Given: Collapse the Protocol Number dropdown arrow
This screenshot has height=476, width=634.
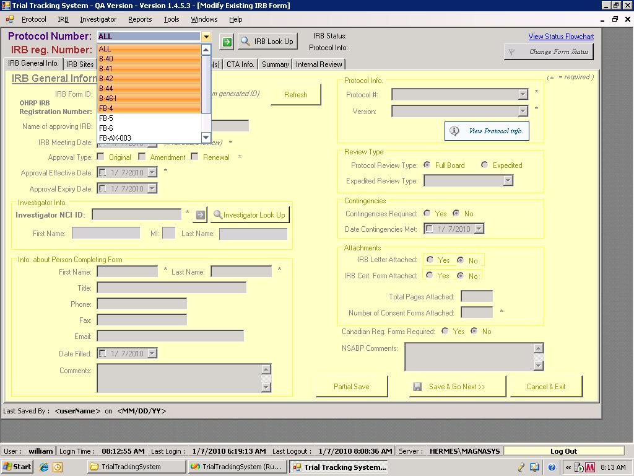Looking at the screenshot, I should (206, 37).
